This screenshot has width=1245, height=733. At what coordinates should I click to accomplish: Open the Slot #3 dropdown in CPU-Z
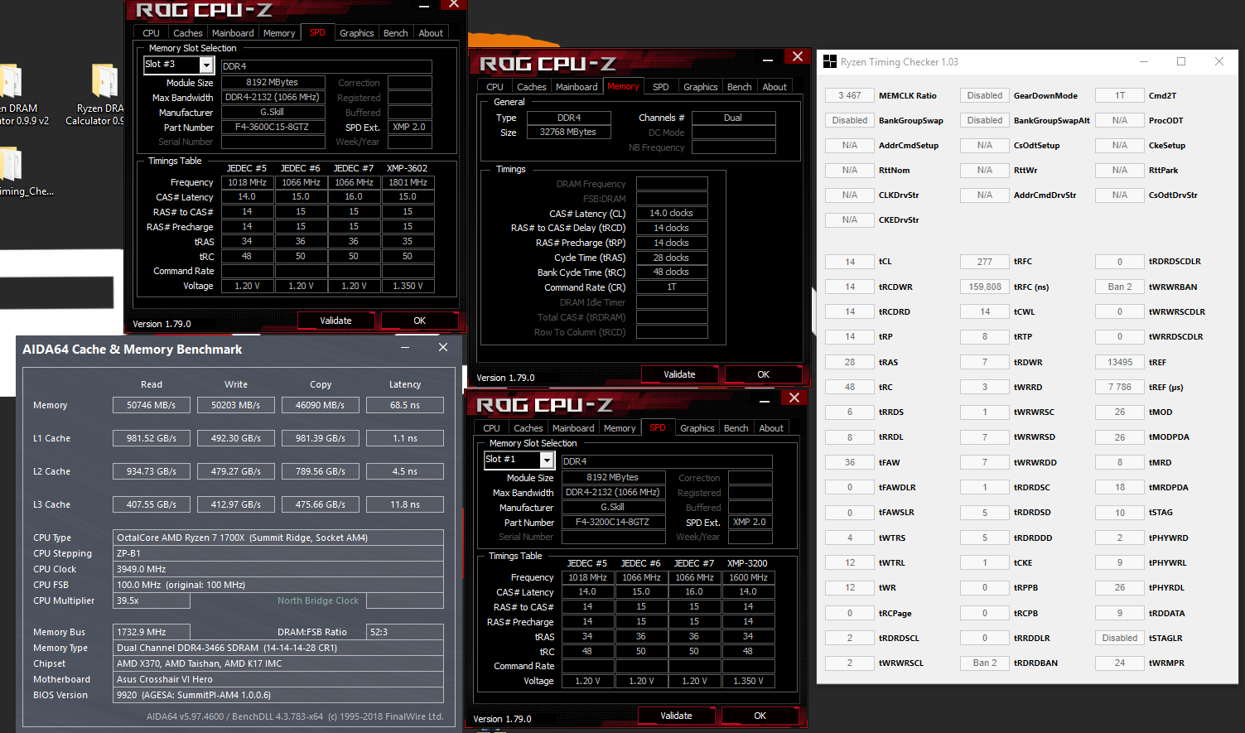(206, 65)
